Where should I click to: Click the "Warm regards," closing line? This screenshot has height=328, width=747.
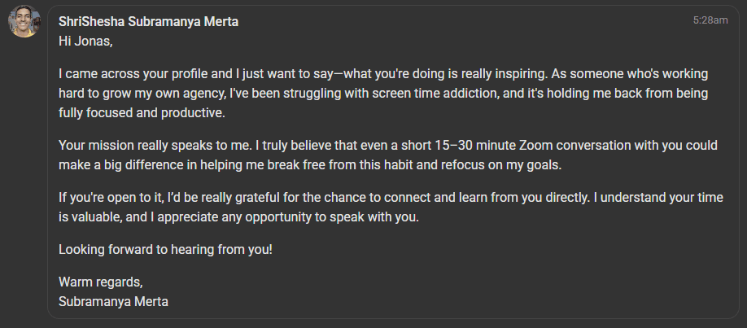pyautogui.click(x=100, y=282)
